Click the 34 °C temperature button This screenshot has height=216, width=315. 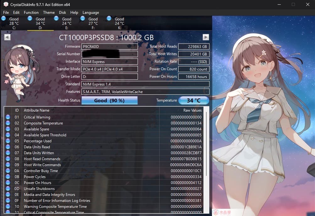pyautogui.click(x=194, y=101)
